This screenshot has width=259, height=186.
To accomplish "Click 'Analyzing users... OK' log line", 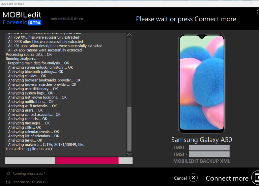I will pyautogui.click(x=25, y=110).
